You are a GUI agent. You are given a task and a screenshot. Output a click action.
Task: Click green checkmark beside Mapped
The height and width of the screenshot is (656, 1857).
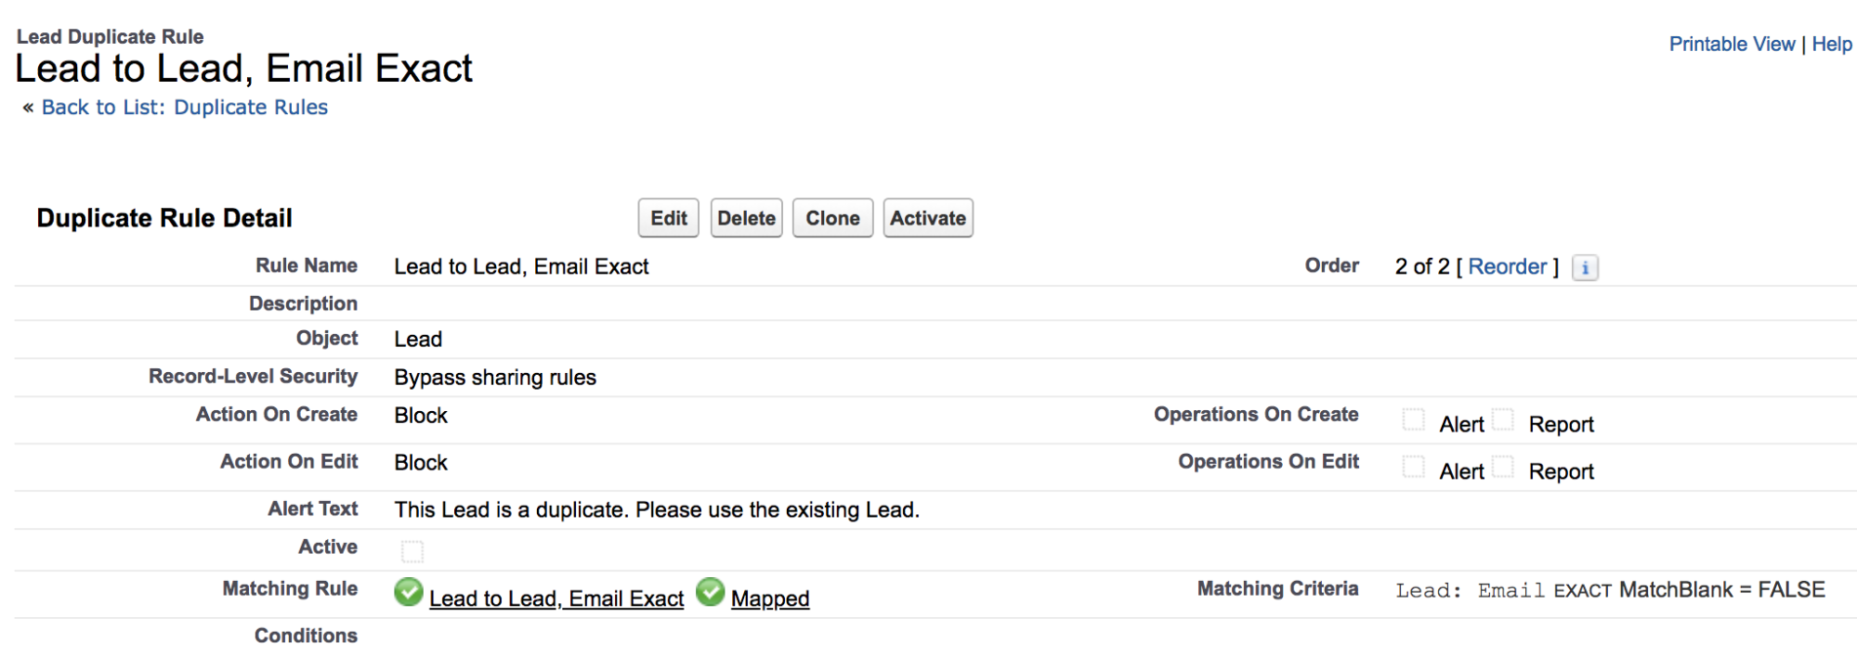pos(711,592)
